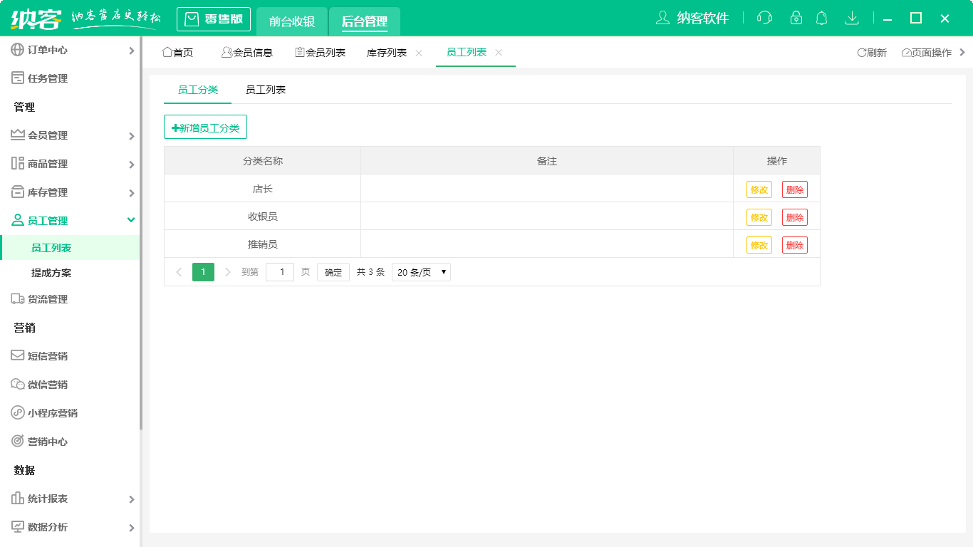973x547 pixels.
Task: Open the notifications bell icon
Action: pyautogui.click(x=821, y=18)
